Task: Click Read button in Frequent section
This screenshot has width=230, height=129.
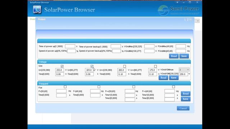Action: tap(185, 94)
